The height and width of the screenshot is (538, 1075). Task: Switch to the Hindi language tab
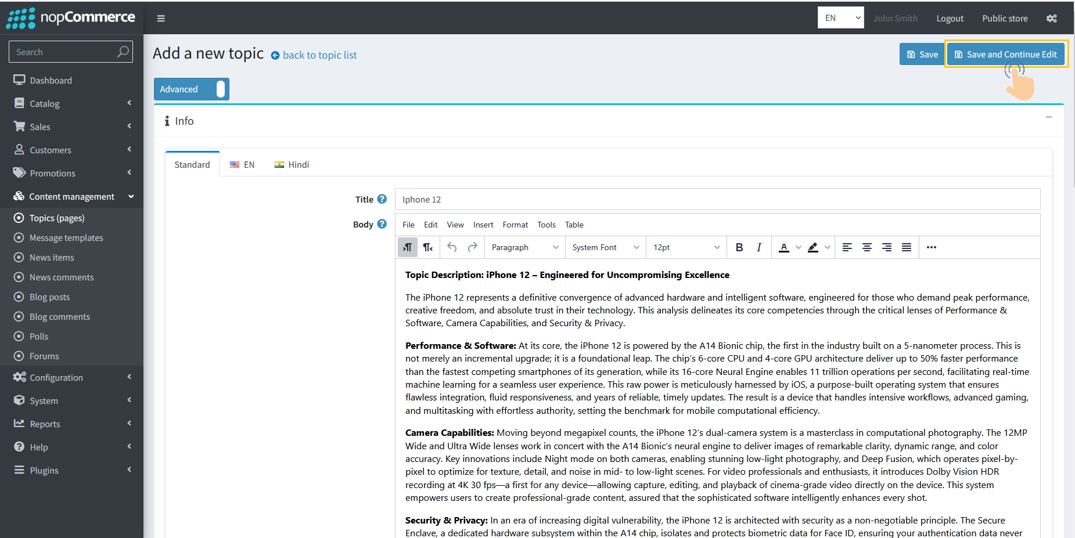[292, 164]
